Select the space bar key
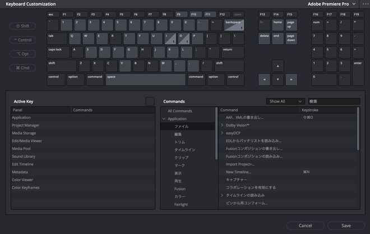This screenshot has height=234, width=370. click(145, 79)
